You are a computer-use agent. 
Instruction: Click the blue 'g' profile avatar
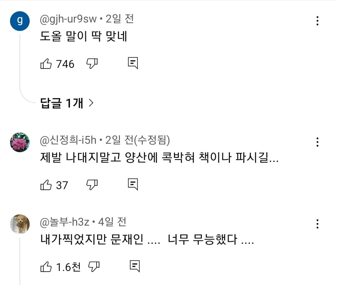[x=20, y=21]
